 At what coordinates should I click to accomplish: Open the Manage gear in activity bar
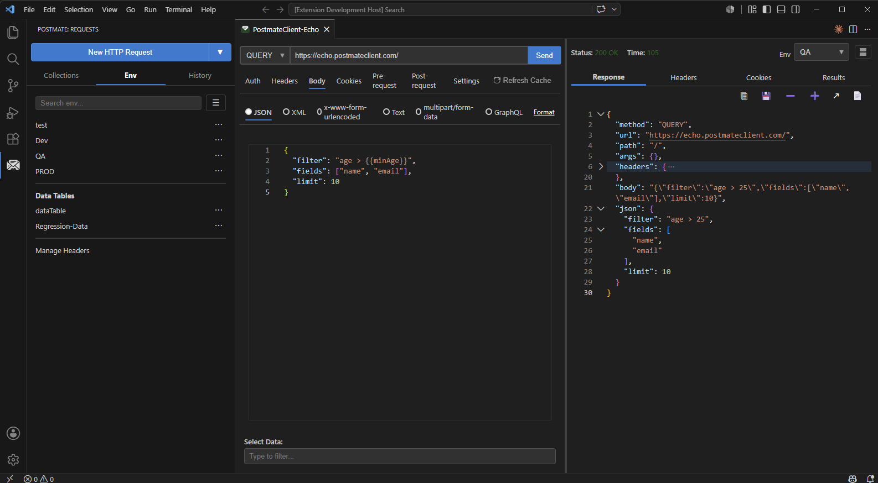pyautogui.click(x=13, y=460)
